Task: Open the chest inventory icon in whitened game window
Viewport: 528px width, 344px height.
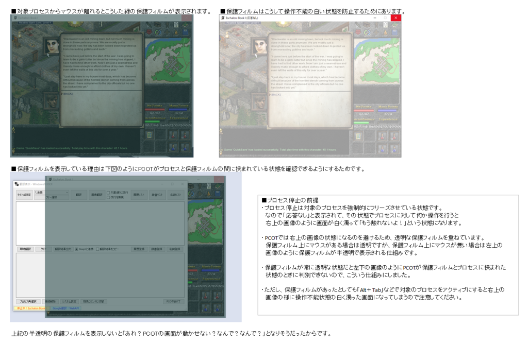Action: pyautogui.click(x=367, y=25)
